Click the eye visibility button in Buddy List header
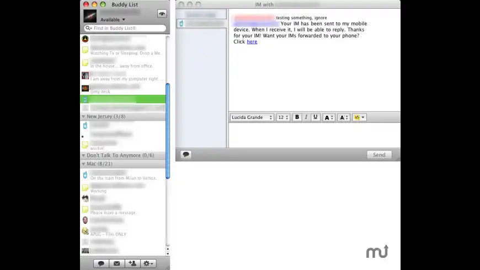Viewport: 480px width, 270px height. click(162, 13)
